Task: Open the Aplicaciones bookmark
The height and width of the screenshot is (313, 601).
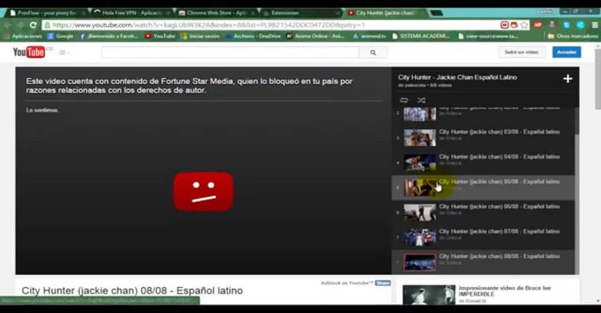Action: tap(23, 36)
